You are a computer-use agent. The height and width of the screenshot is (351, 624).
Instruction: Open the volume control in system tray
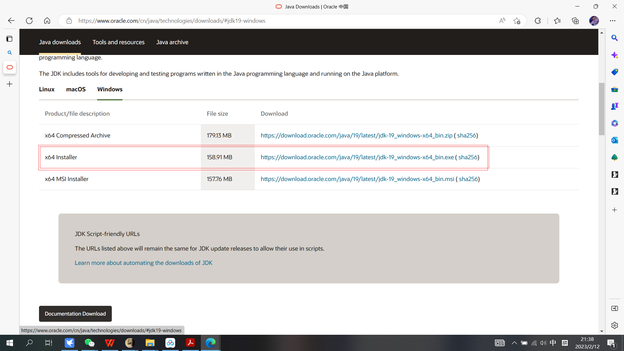point(543,343)
